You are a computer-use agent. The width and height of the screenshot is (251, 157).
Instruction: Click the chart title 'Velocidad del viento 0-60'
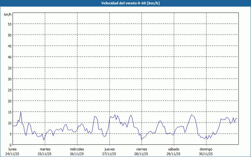pyautogui.click(x=125, y=3)
